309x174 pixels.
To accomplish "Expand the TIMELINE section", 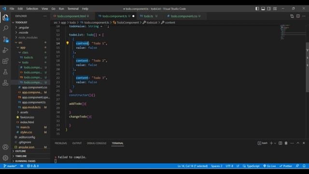I will click(30, 156).
